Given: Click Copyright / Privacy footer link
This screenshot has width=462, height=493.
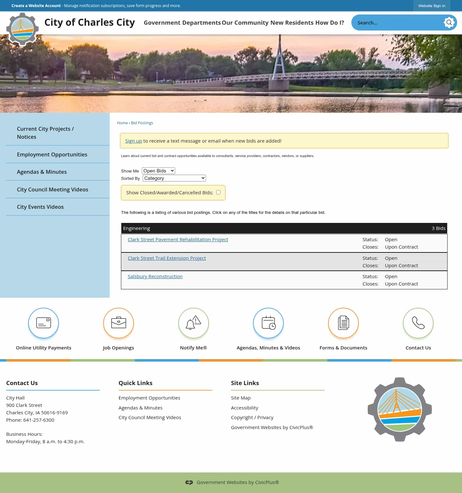Looking at the screenshot, I should (x=252, y=418).
